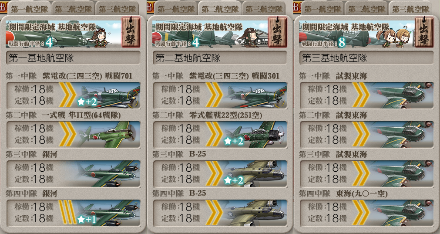The height and width of the screenshot is (234, 440).
Task: Click the B-25 bomber with ★+2 badge
Action: (255, 174)
